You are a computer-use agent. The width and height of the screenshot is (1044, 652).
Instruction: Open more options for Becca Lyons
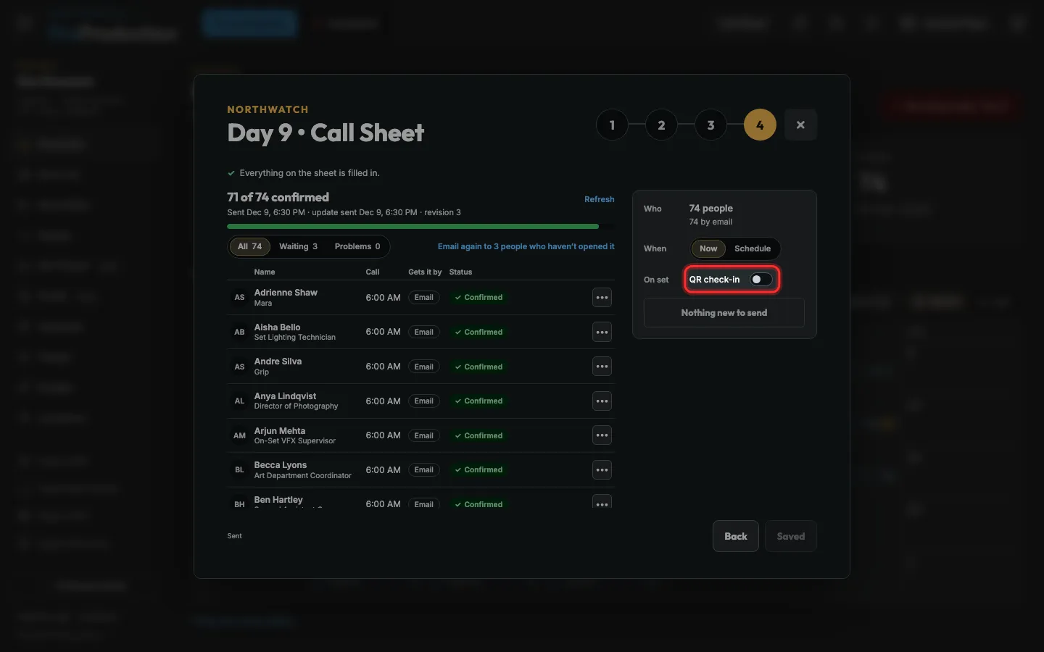point(602,470)
